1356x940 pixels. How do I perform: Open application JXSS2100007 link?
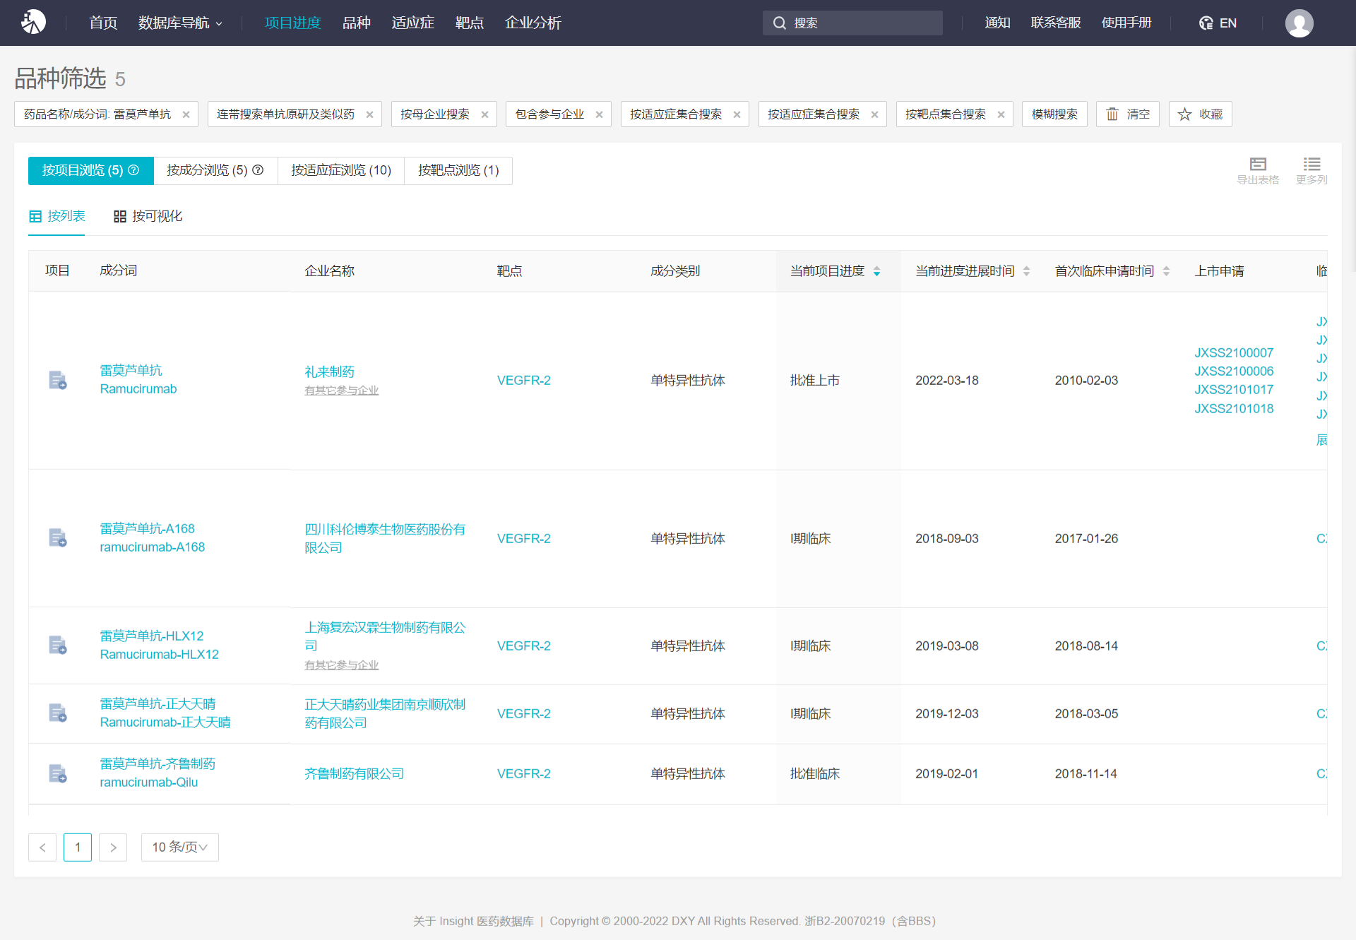point(1234,352)
